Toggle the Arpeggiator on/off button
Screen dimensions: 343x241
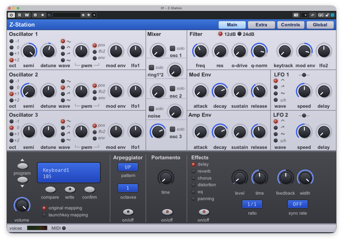click(128, 212)
